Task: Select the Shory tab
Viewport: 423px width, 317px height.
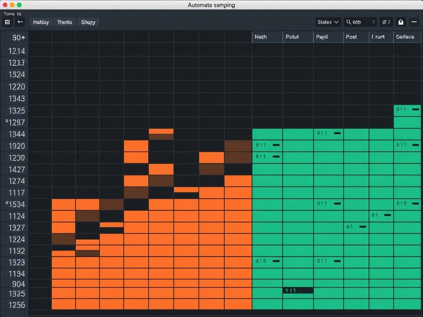Action: [88, 22]
